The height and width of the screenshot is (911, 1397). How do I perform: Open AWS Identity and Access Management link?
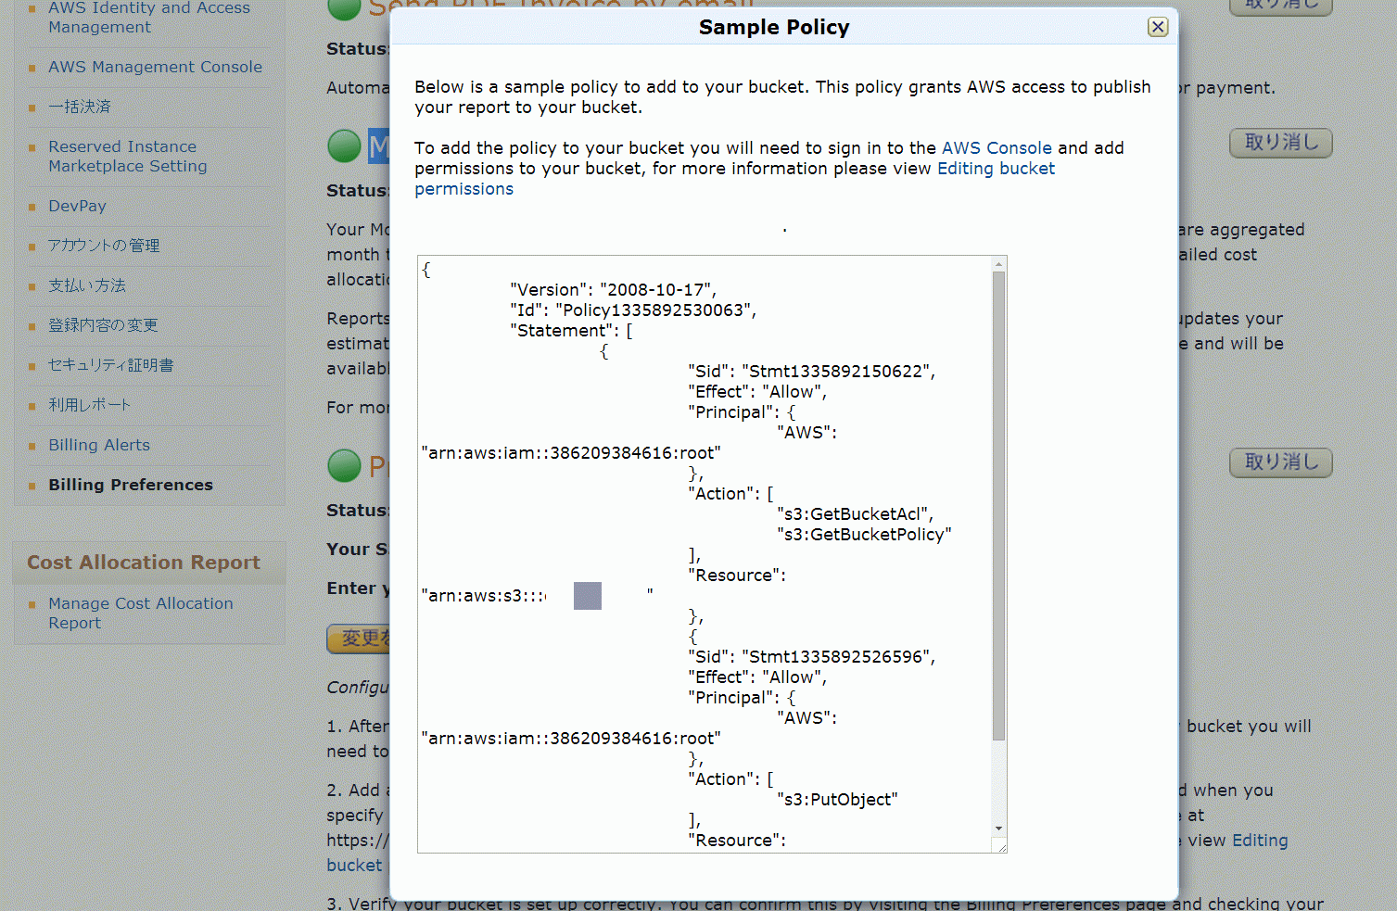pos(149,18)
